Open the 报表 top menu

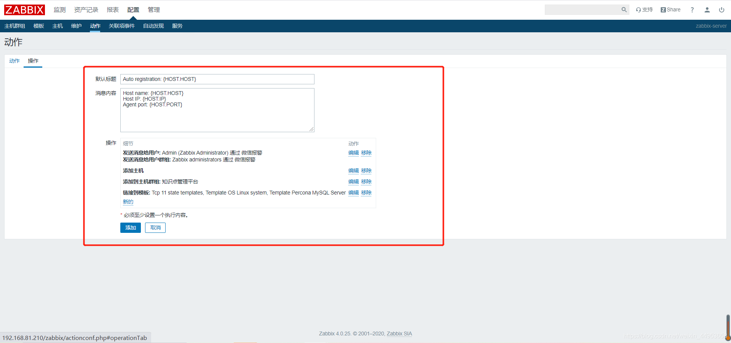(x=113, y=10)
